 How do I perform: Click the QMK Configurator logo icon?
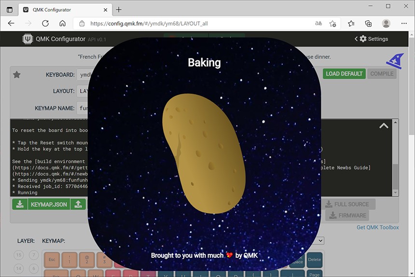[x=28, y=39]
